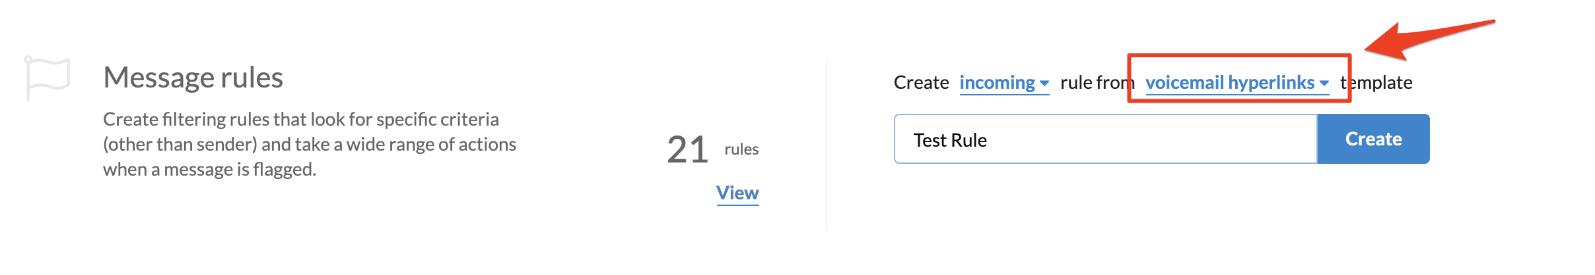Click the red highlight box's top border

tap(1239, 55)
